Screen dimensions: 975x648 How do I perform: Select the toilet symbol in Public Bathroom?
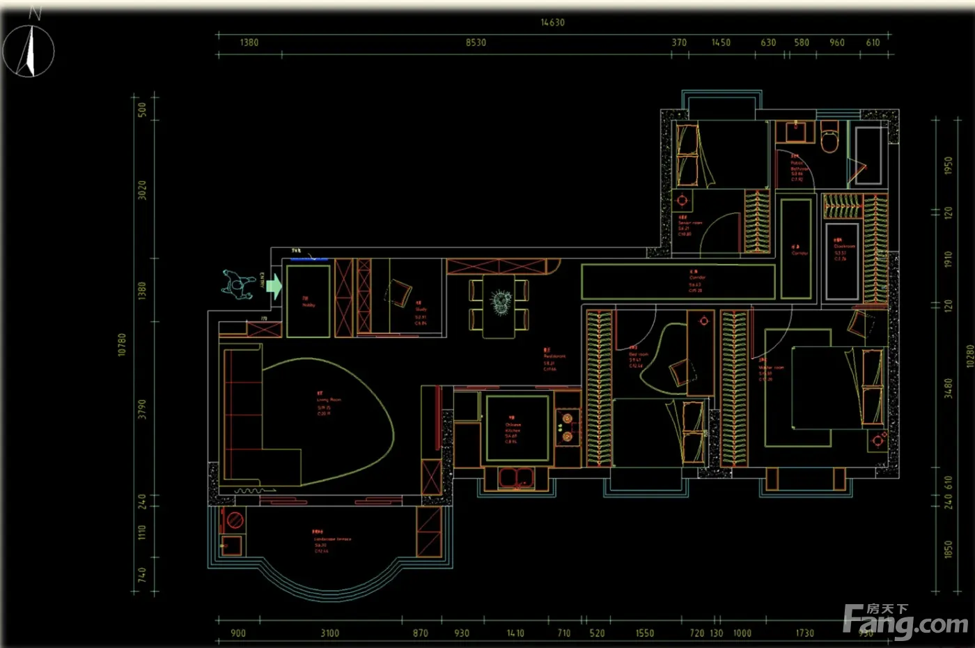point(829,138)
